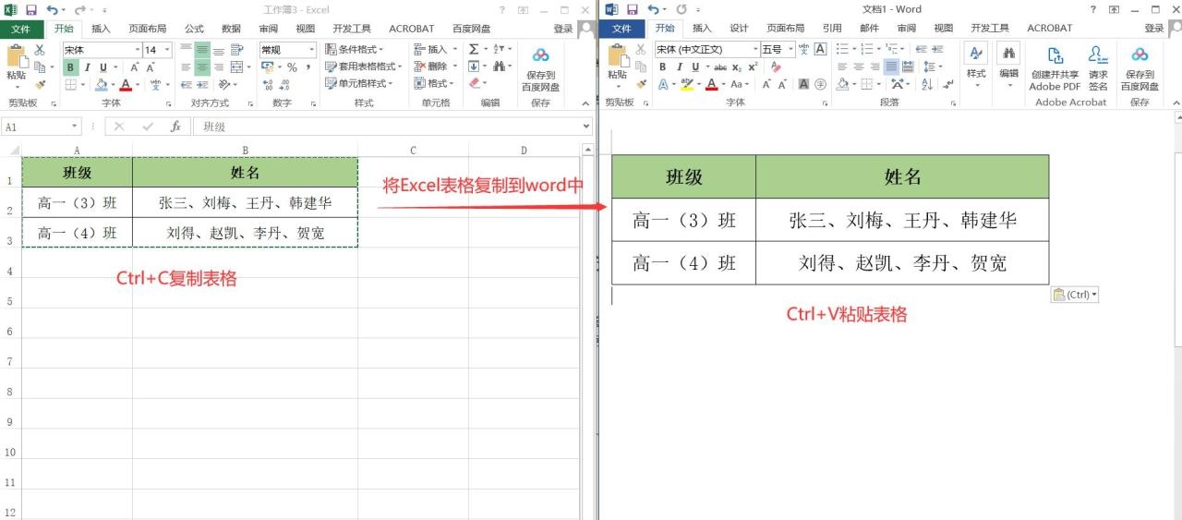Click show paragraph marks icon in Word

coord(950,84)
